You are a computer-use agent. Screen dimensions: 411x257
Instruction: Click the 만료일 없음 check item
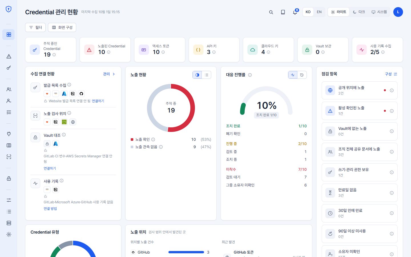click(359, 193)
